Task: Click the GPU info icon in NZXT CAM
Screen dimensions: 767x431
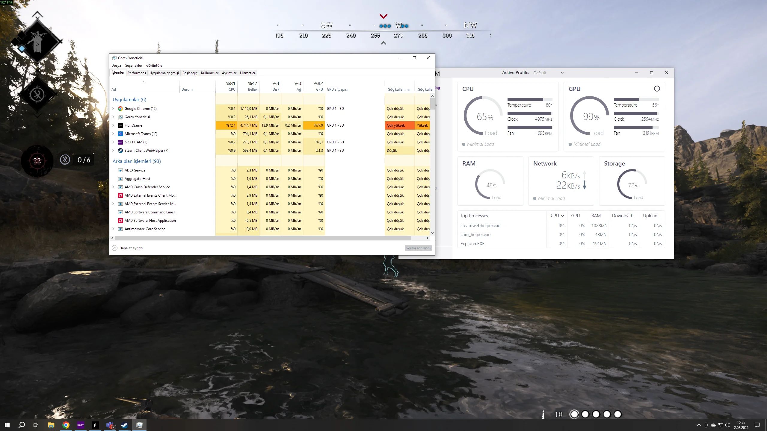Action: coord(657,89)
